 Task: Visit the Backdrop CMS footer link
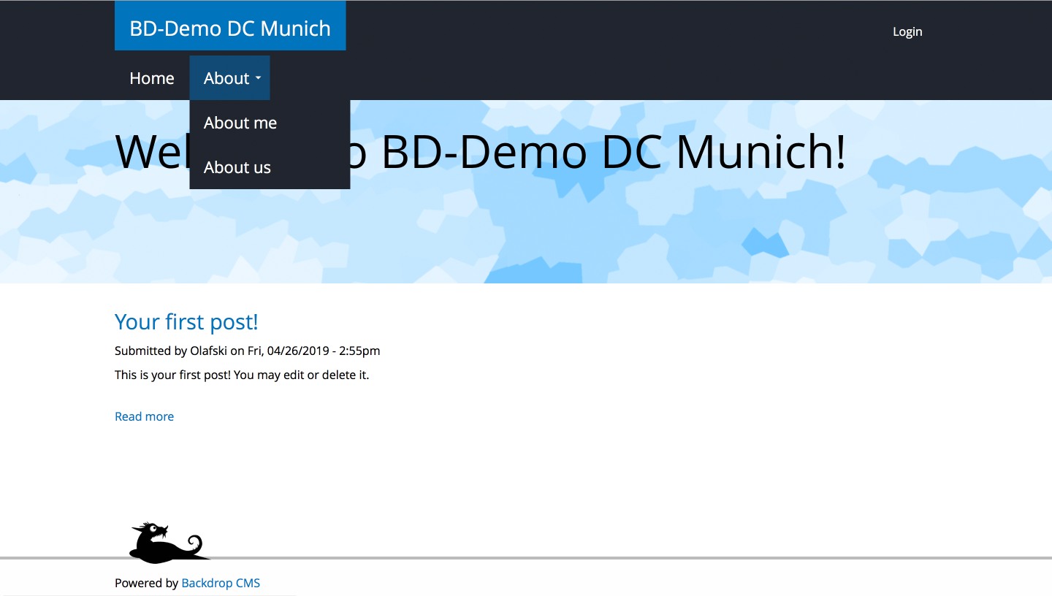pos(221,583)
